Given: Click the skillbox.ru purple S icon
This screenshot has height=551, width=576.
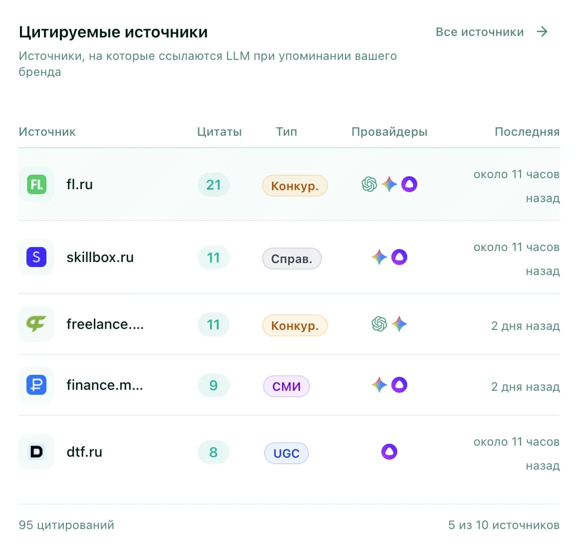Looking at the screenshot, I should 36,258.
